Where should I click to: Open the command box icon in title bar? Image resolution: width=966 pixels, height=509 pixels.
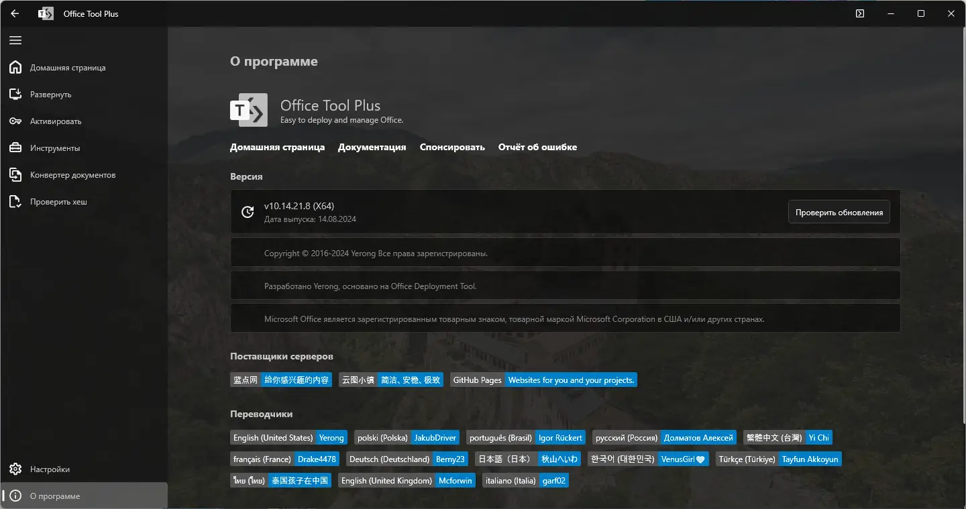(859, 13)
